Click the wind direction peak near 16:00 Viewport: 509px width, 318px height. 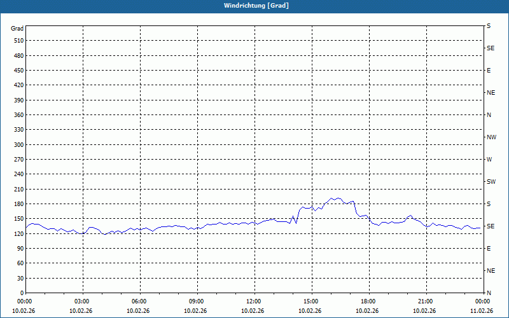331,198
